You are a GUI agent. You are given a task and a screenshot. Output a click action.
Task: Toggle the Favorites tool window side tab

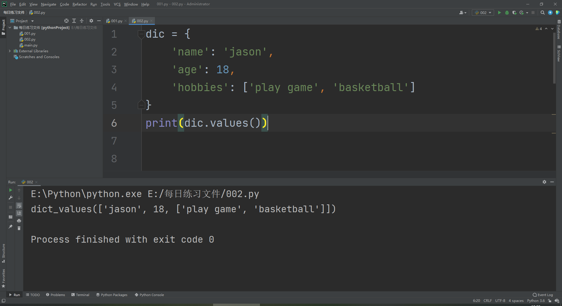(x=3, y=278)
